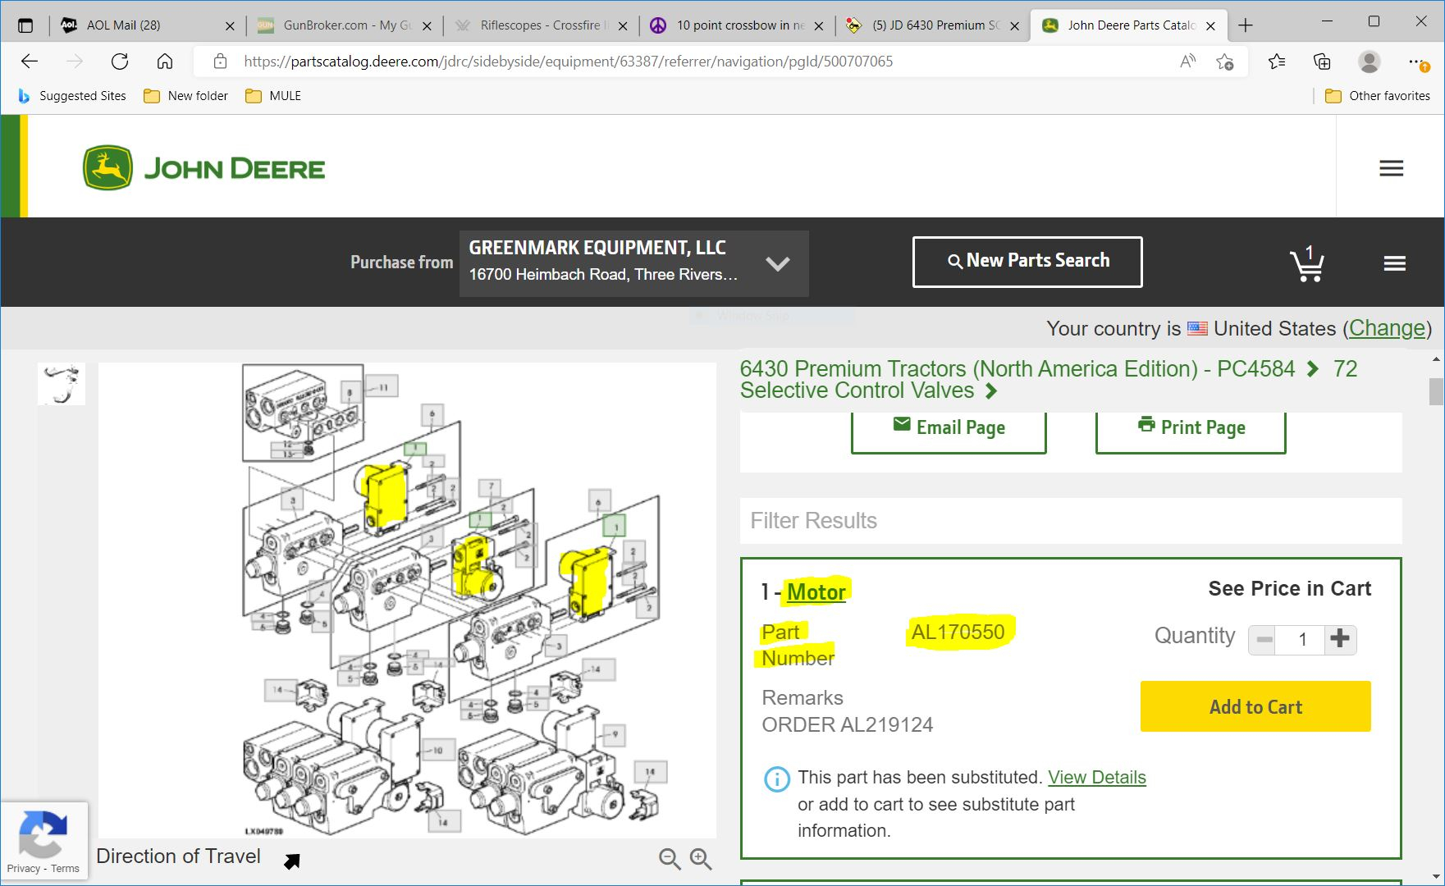Add this page to favorites
Viewport: 1445px width, 886px height.
coord(1224,62)
